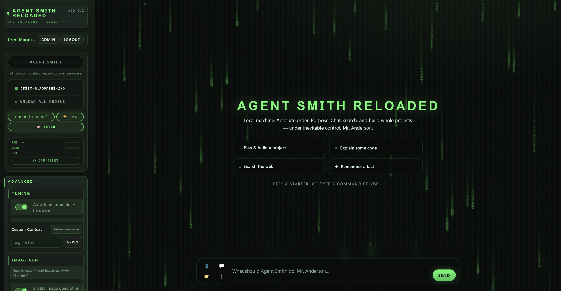Click the phone icon in the message composer

207,266
